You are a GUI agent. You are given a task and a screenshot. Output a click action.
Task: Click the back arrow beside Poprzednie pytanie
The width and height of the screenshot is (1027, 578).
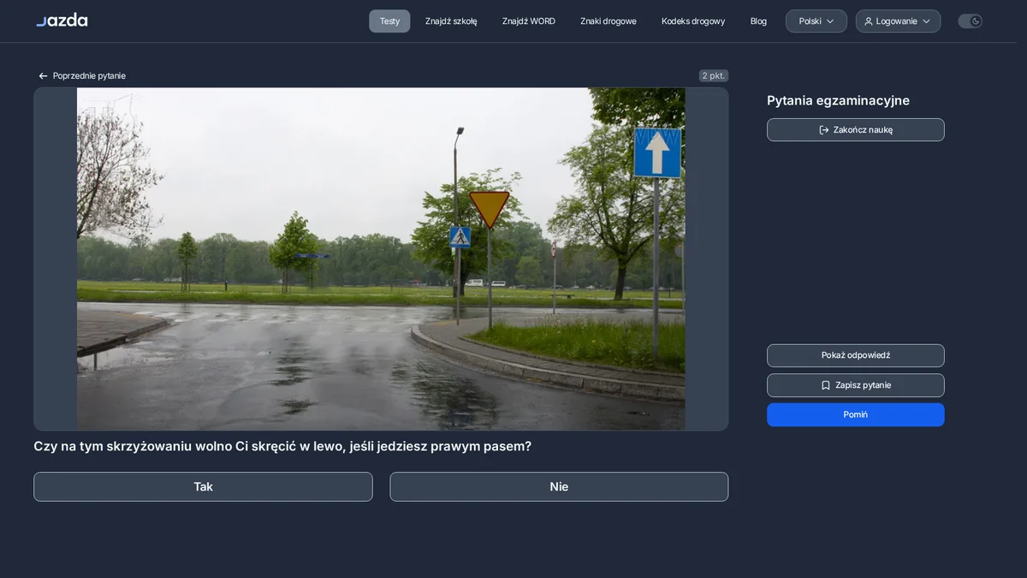(x=43, y=76)
